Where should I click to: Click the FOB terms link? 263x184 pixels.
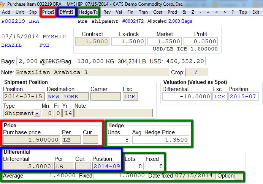[x=44, y=45]
